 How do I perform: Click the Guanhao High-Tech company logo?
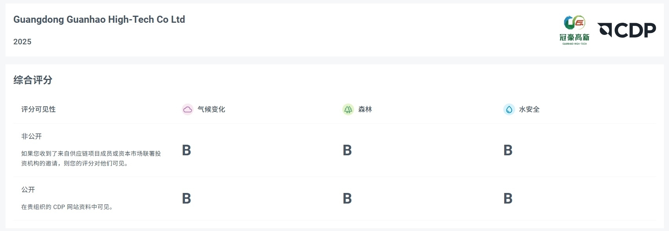pyautogui.click(x=574, y=30)
